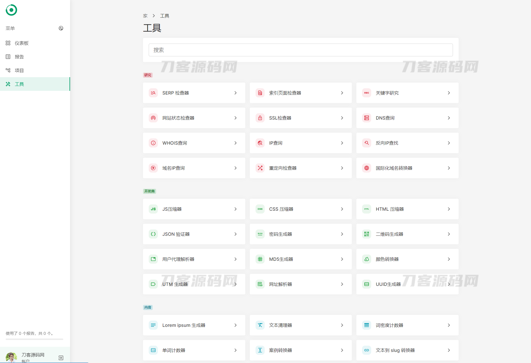Go to 家 via breadcrumb link
Screen dimensions: 531x363
[145, 16]
